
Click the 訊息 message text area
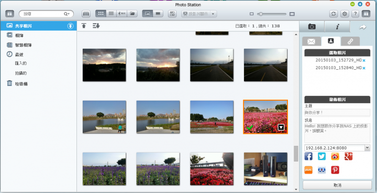pyautogui.click(x=337, y=133)
